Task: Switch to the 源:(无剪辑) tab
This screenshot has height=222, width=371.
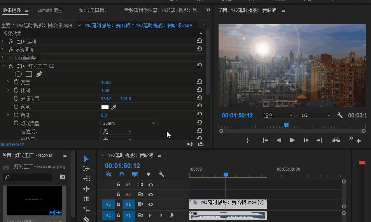Action: (x=93, y=10)
